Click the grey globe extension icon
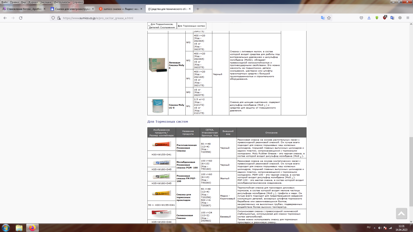The width and height of the screenshot is (413, 232). 400,18
